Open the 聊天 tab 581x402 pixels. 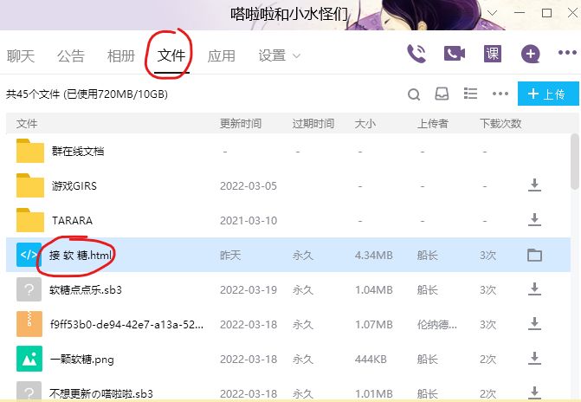click(21, 56)
